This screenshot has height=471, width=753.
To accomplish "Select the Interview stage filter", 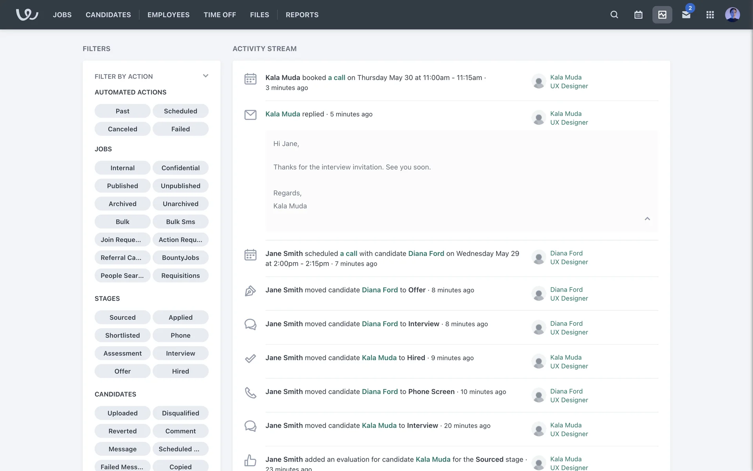I will 180,353.
